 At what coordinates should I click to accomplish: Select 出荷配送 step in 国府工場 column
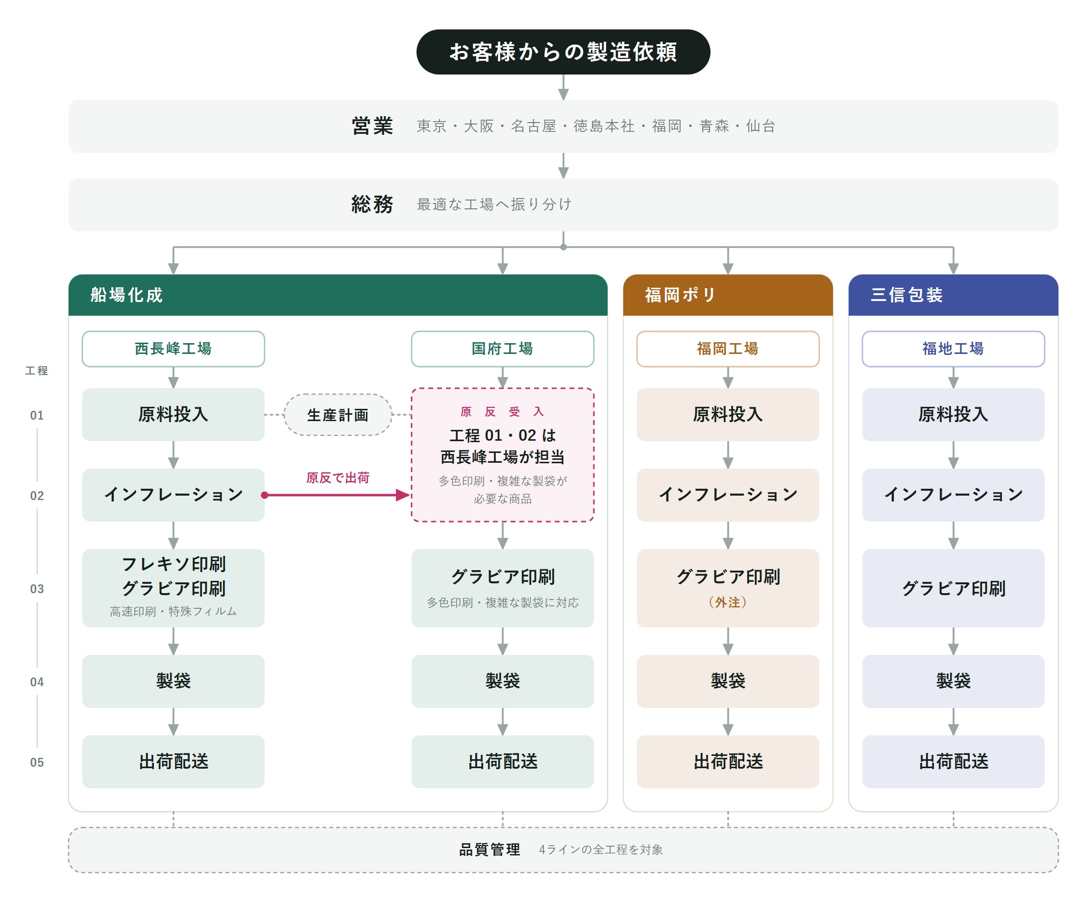[503, 762]
